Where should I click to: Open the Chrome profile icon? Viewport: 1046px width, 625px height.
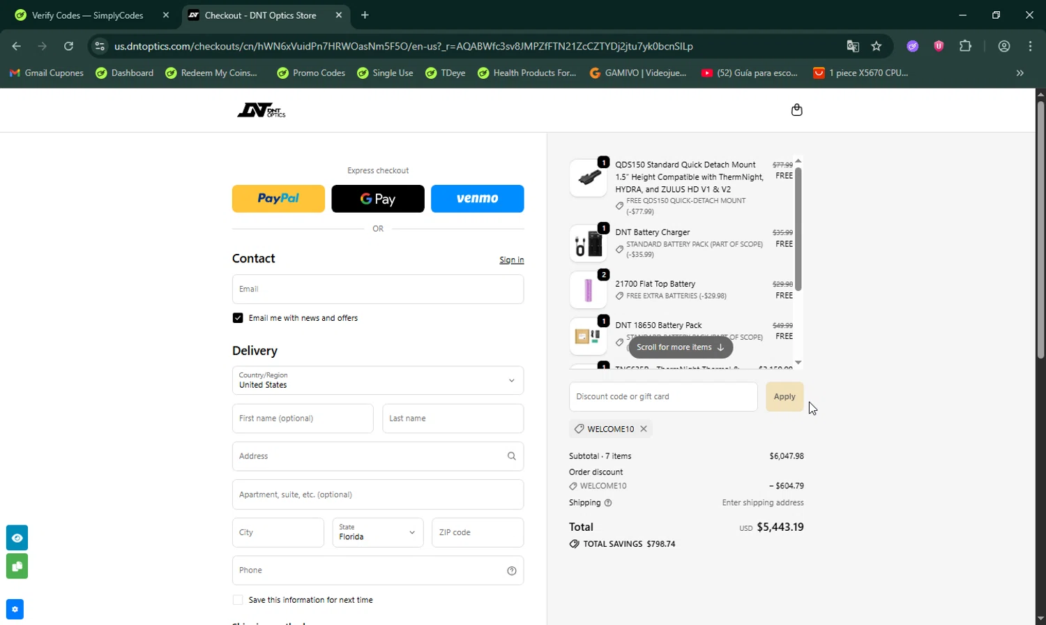[1004, 46]
